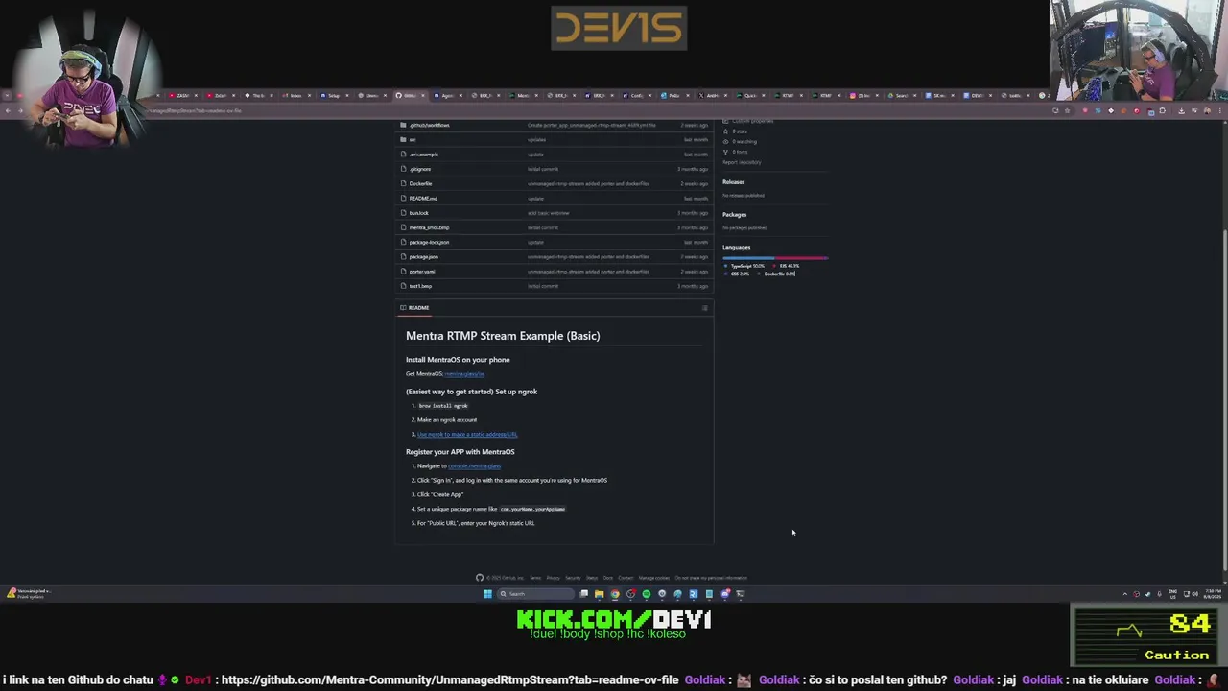1228x691 pixels.
Task: Click the CSS language label
Action: tap(740, 274)
